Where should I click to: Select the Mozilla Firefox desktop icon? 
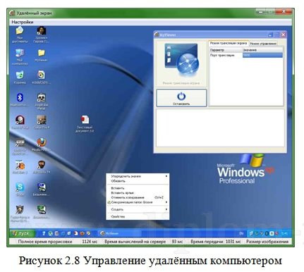(42, 144)
